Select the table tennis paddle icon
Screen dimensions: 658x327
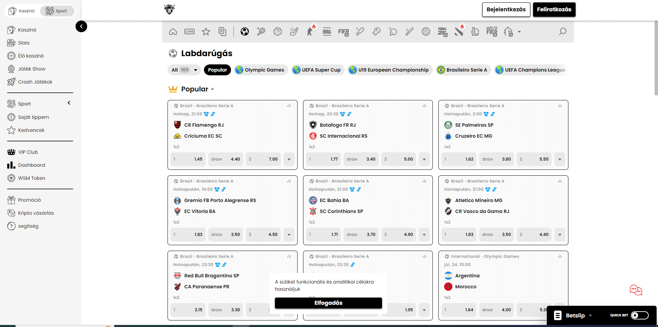click(x=393, y=32)
